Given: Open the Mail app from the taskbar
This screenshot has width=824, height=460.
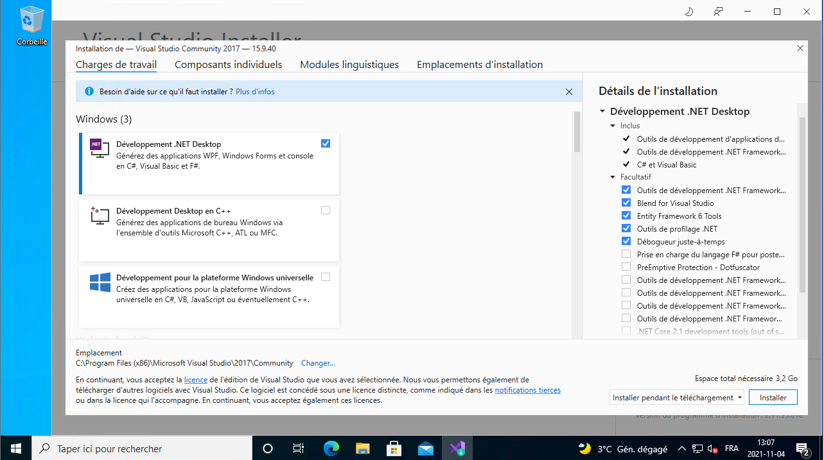Looking at the screenshot, I should click(x=425, y=448).
